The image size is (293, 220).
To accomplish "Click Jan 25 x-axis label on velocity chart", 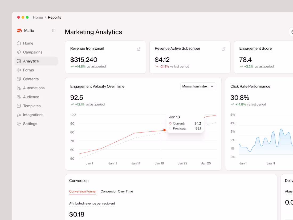I will pyautogui.click(x=206, y=163).
